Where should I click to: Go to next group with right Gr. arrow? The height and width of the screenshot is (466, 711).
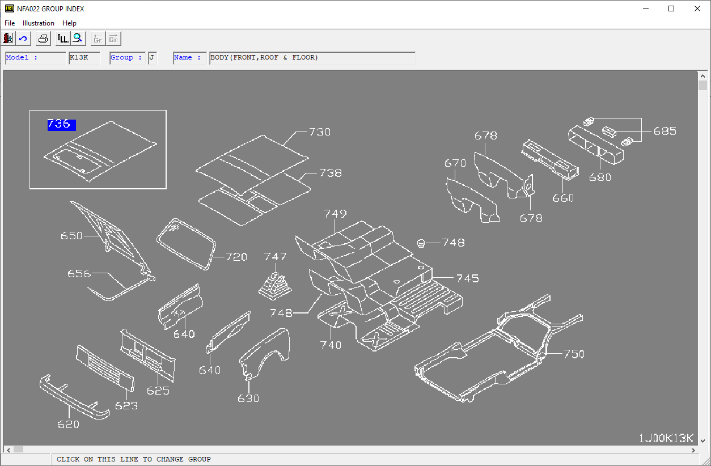pyautogui.click(x=113, y=39)
